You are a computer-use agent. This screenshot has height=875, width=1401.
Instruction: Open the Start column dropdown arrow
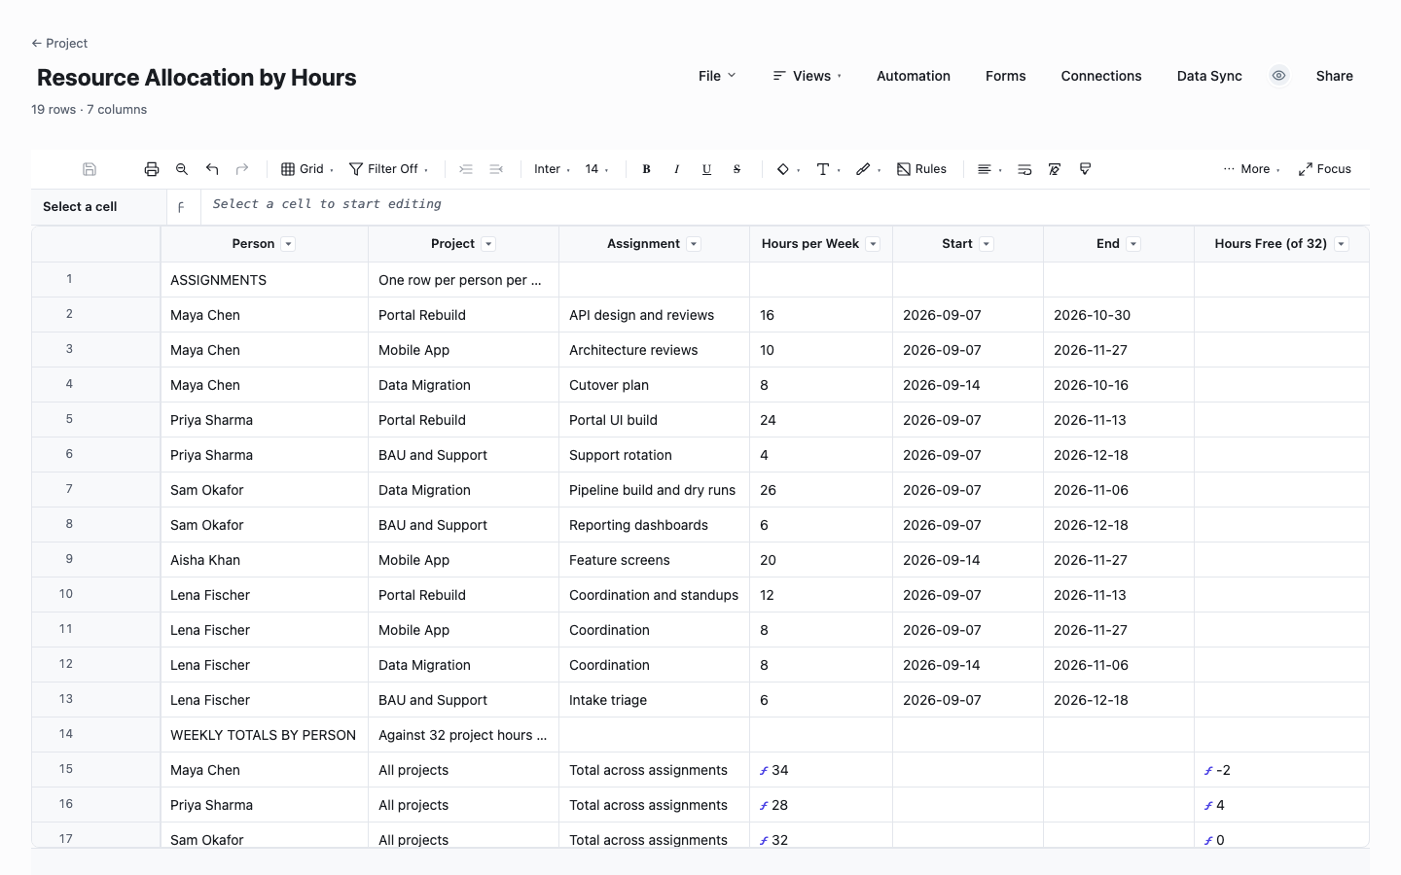pos(987,244)
